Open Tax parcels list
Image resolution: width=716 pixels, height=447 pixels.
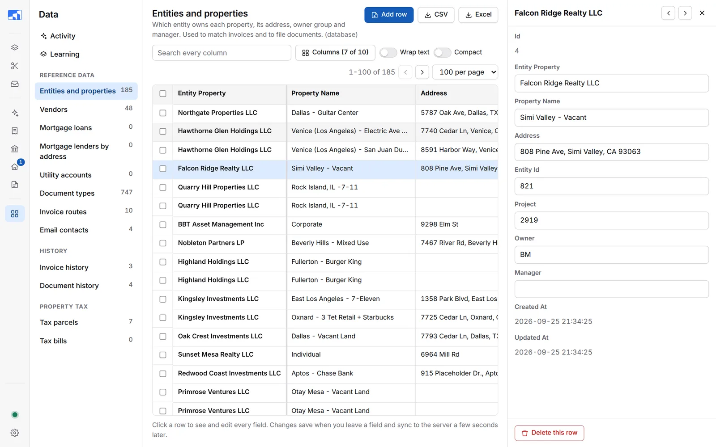[x=86, y=322]
